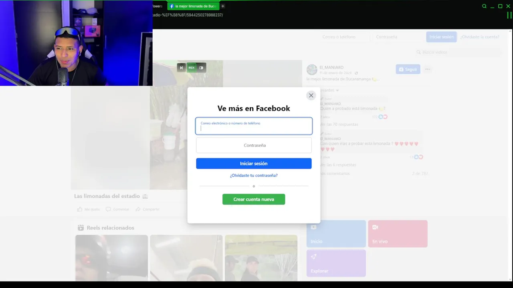Screen dimensions: 513x288
Task: Click the Compartir share arrow button
Action: (x=147, y=209)
